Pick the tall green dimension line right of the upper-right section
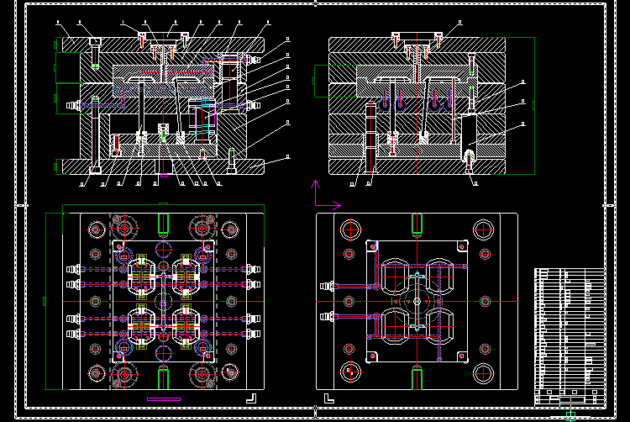 pyautogui.click(x=534, y=106)
